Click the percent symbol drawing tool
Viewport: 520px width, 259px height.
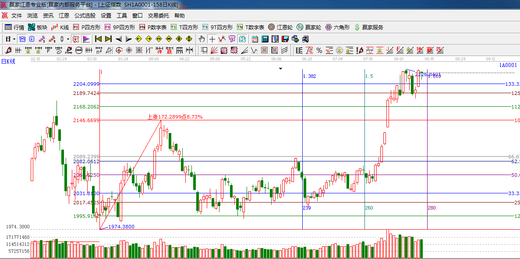319,50
